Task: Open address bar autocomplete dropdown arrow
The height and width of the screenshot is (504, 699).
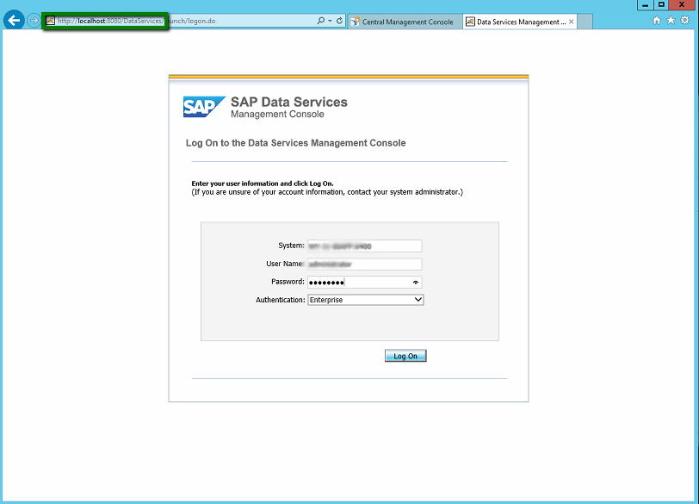Action: [x=331, y=21]
